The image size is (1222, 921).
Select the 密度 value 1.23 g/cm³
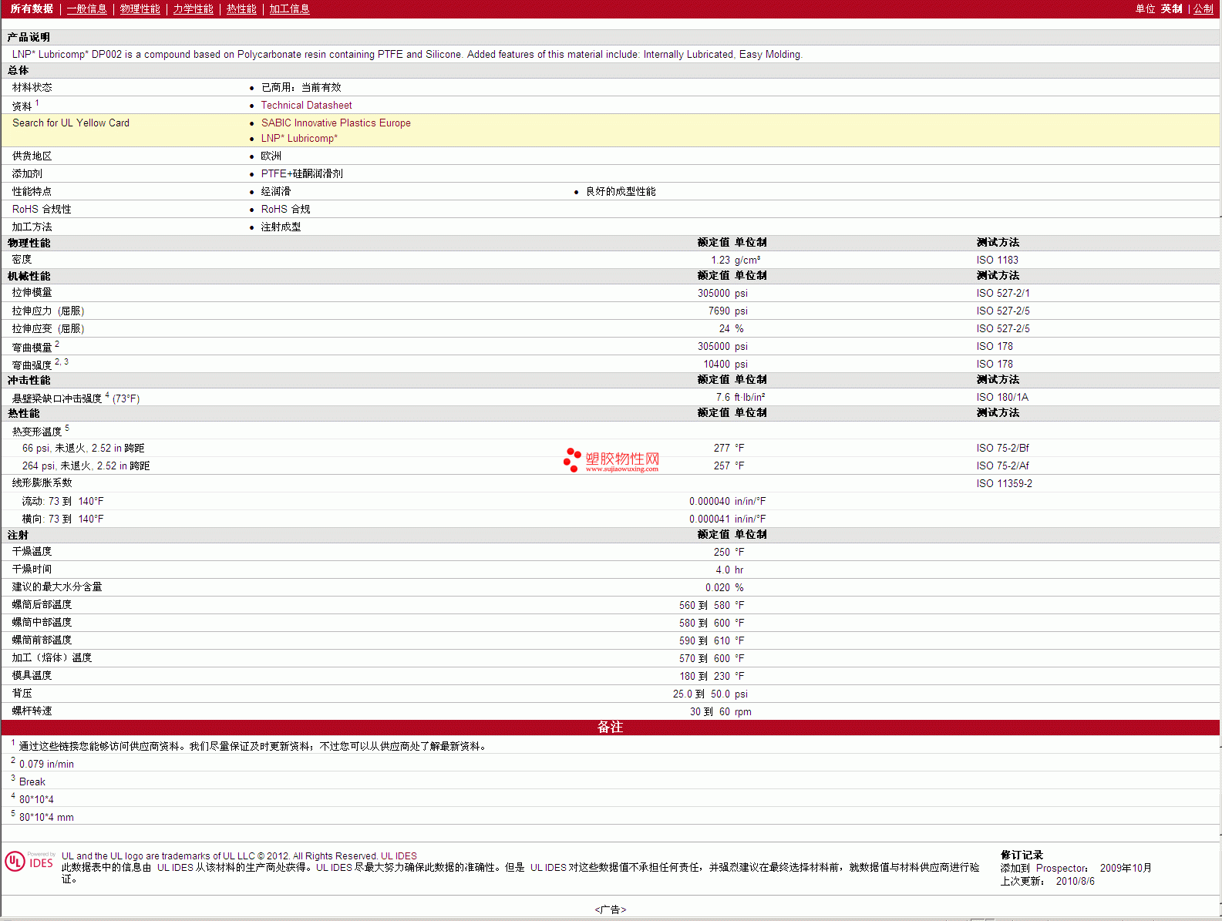pyautogui.click(x=736, y=260)
